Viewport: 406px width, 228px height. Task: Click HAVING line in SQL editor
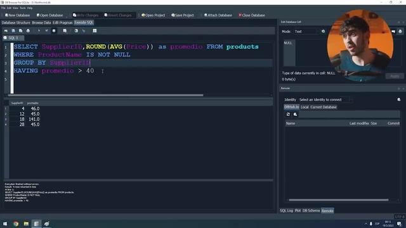point(54,71)
